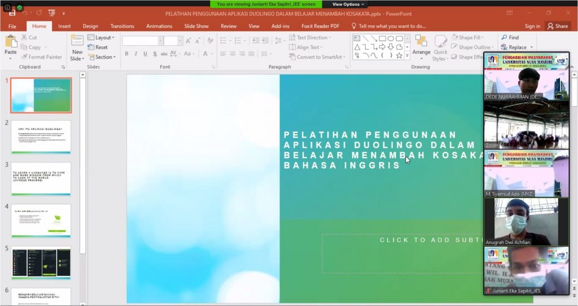Image resolution: width=578 pixels, height=306 pixels.
Task: Click the Share button
Action: (557, 26)
